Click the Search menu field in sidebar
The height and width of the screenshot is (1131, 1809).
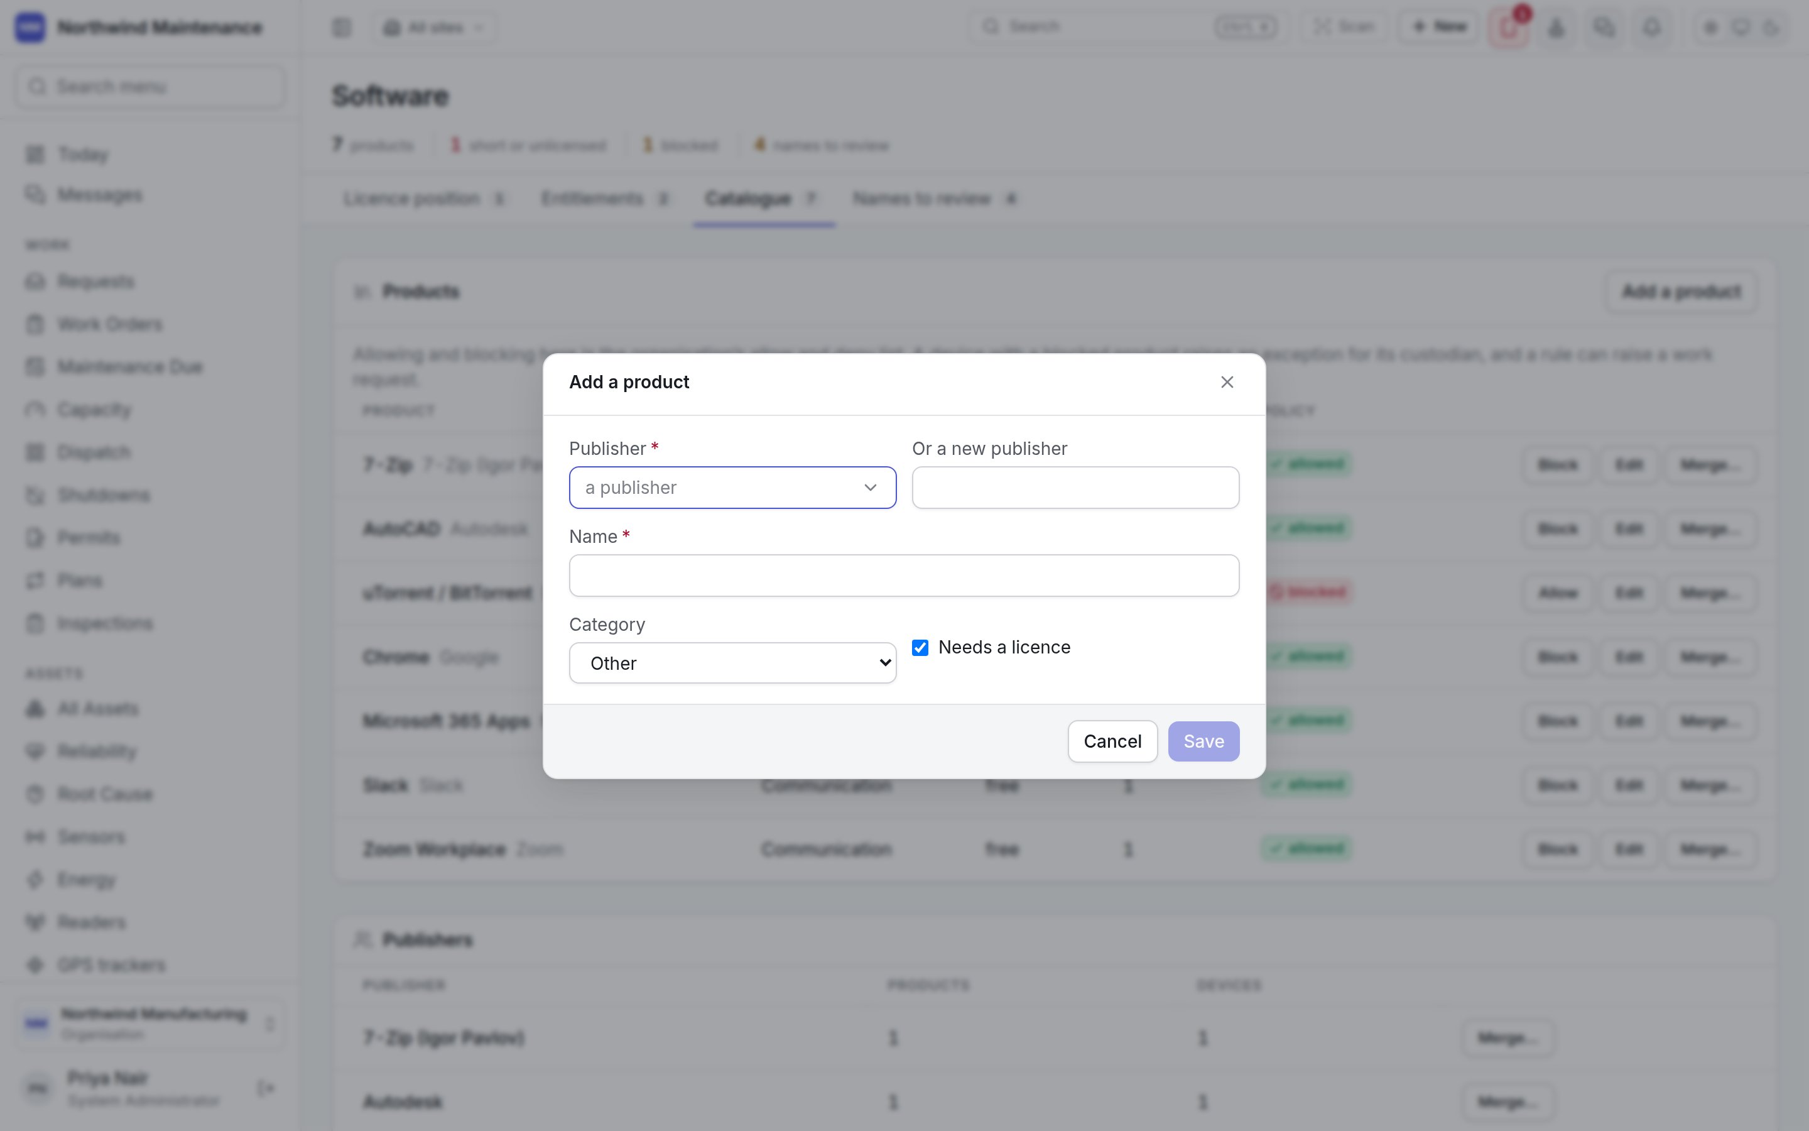click(x=149, y=87)
